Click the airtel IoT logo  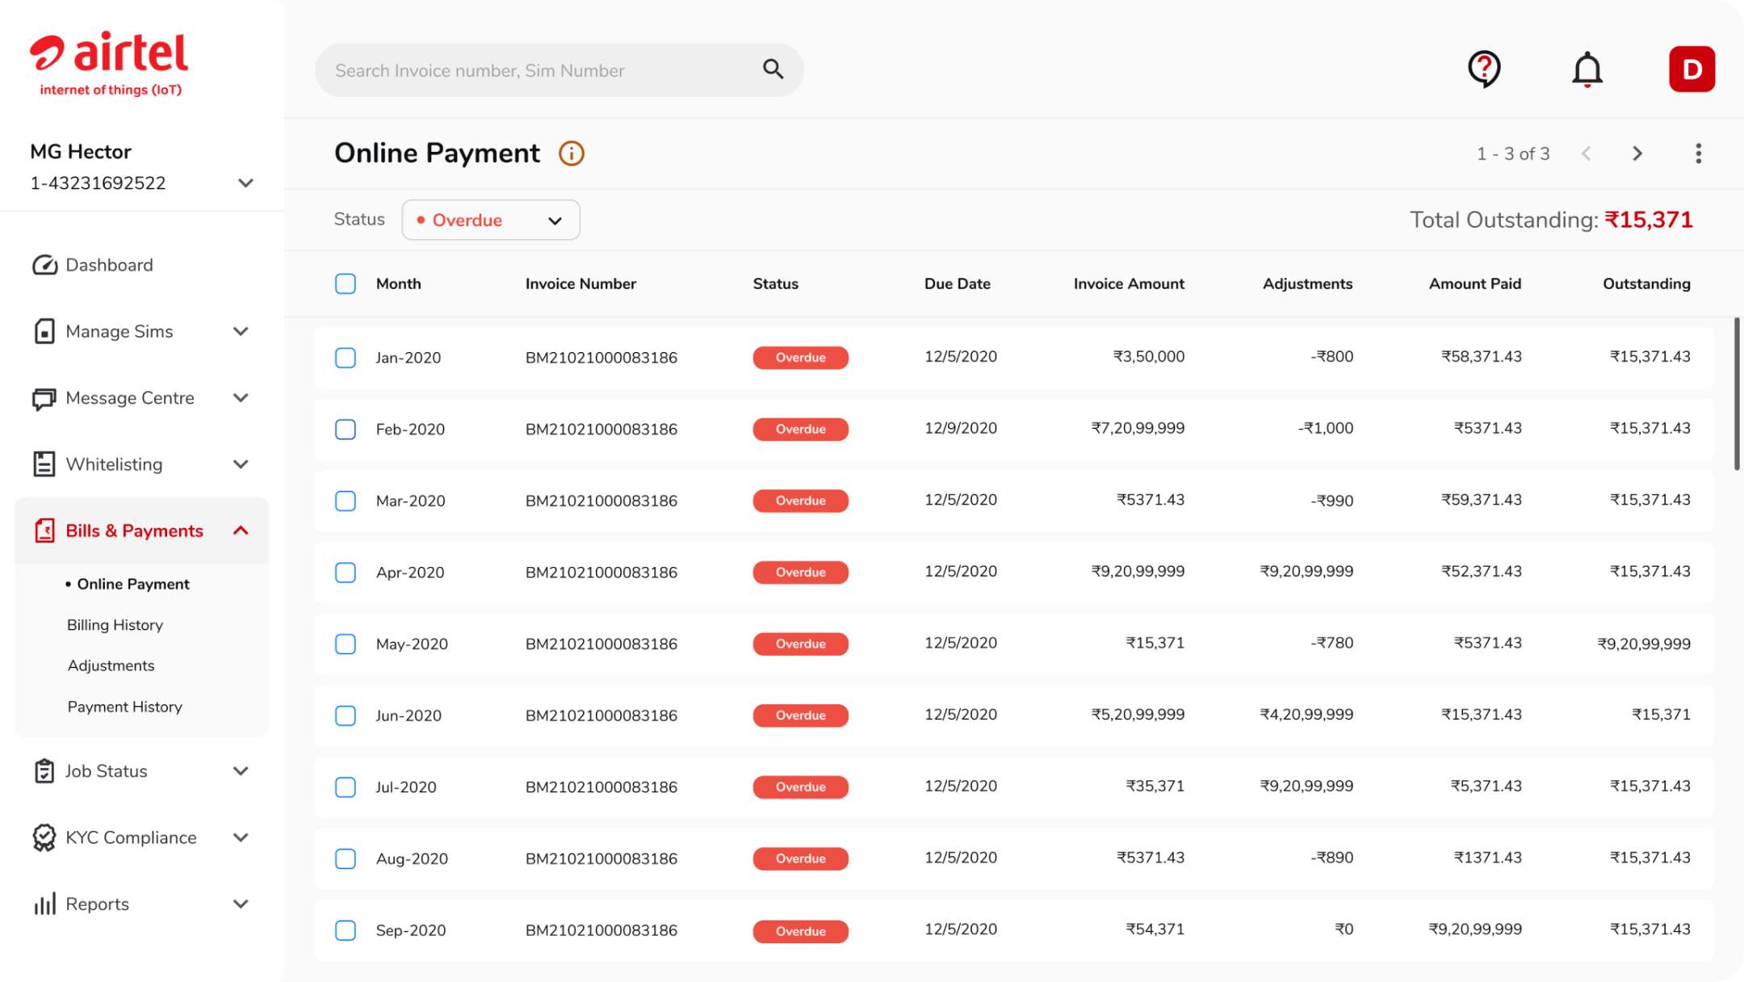click(x=110, y=65)
